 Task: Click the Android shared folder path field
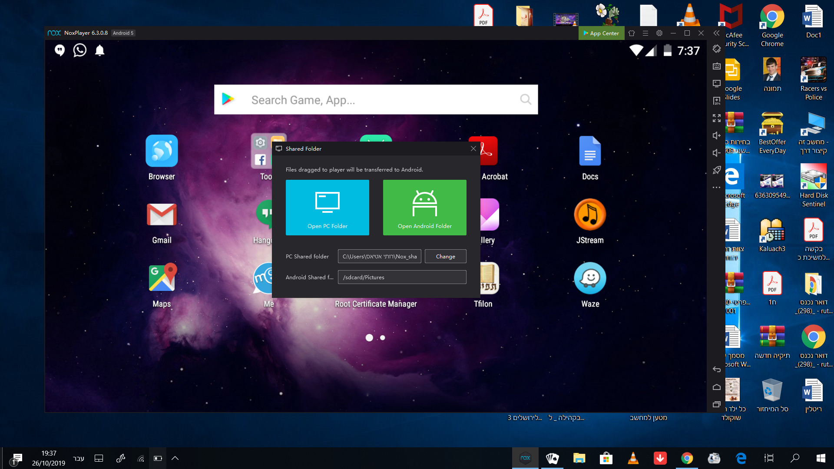[x=402, y=277]
